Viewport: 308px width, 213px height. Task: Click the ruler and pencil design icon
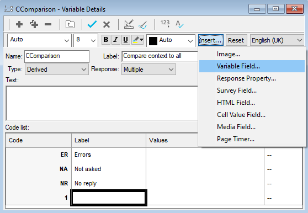[x=129, y=24]
